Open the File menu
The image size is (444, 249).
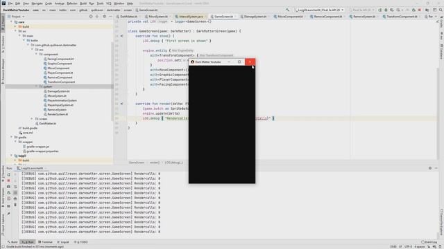coord(10,3)
